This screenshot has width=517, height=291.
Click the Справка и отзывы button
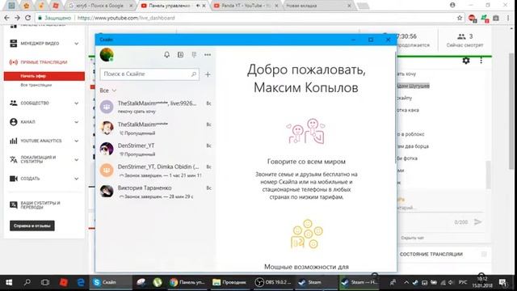pyautogui.click(x=32, y=226)
